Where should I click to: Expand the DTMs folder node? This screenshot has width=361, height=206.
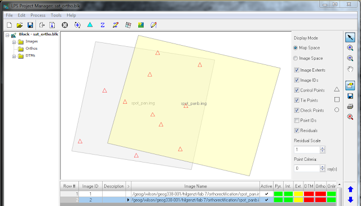pos(14,56)
